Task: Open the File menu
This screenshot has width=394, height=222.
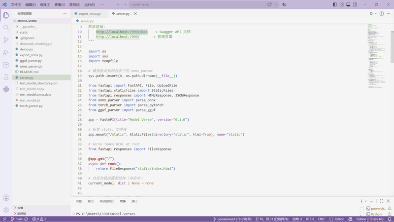Action: coord(16,4)
